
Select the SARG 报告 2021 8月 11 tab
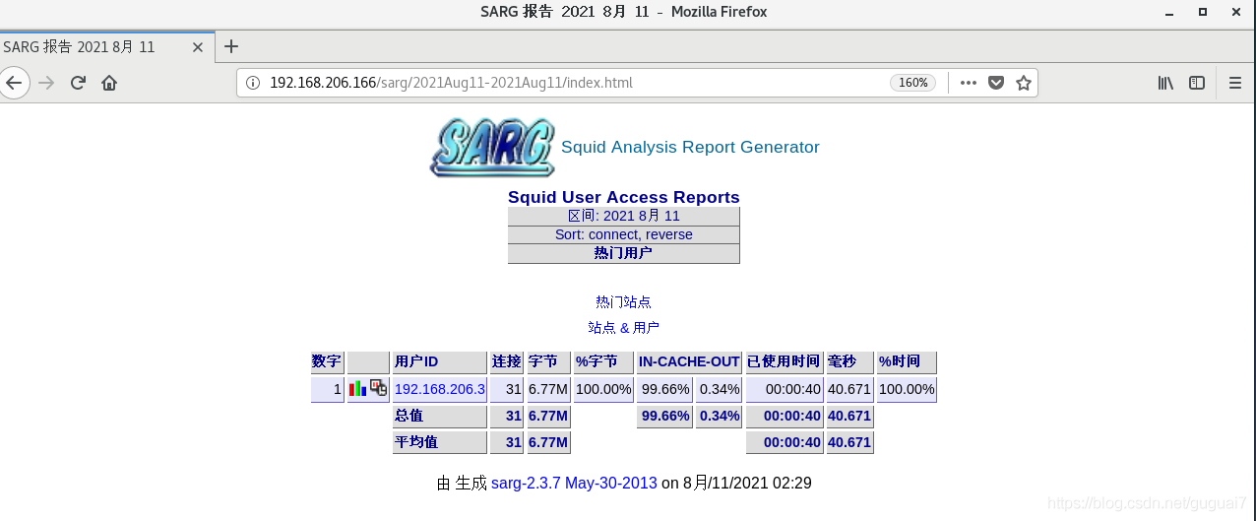point(106,46)
